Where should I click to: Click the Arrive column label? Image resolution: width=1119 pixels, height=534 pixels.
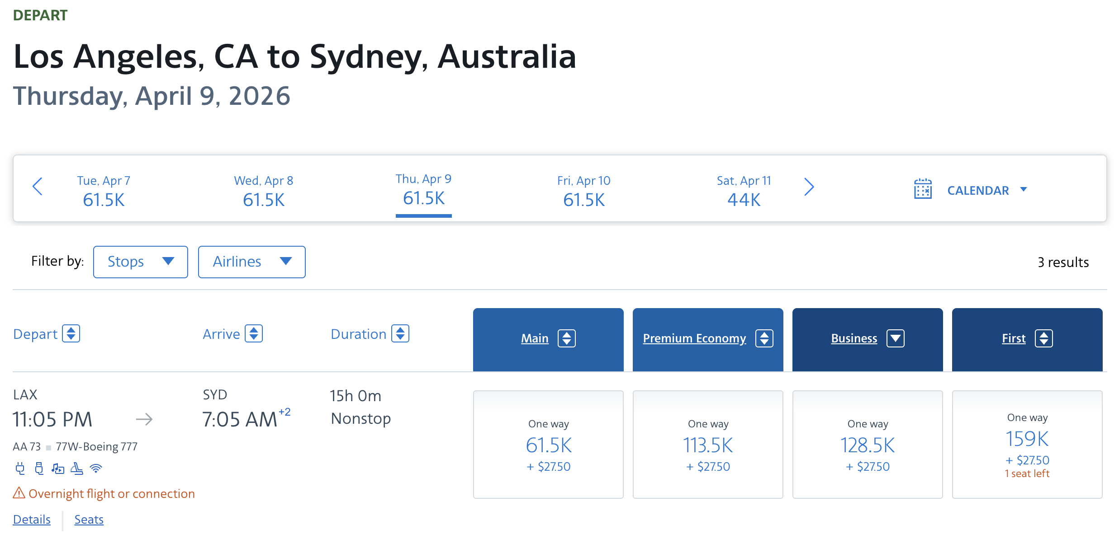pos(221,334)
